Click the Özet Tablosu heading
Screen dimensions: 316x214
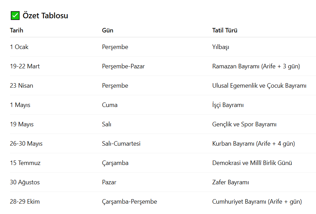click(45, 16)
